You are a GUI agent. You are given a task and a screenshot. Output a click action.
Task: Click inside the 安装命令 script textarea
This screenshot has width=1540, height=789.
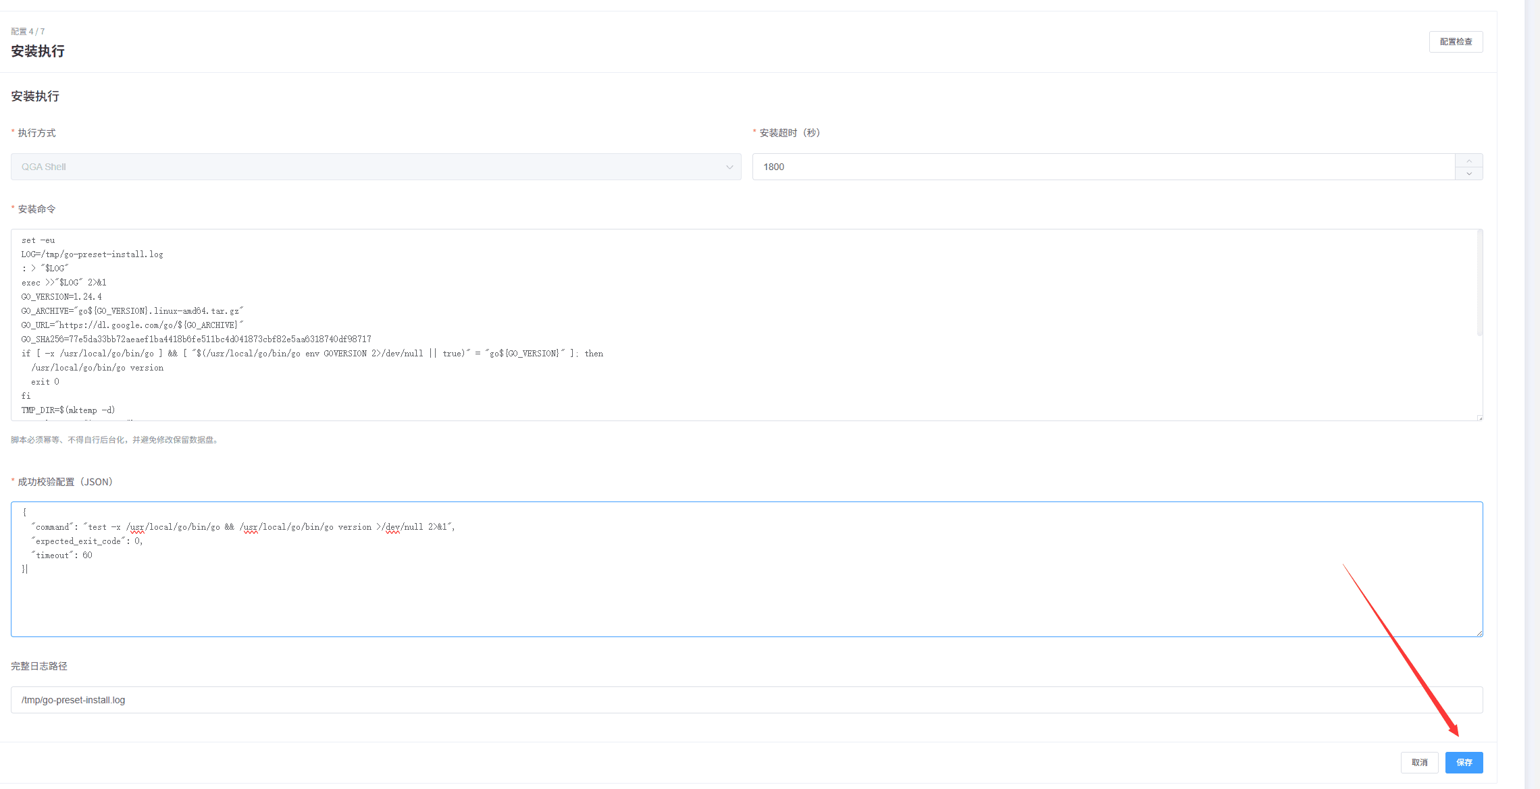point(746,325)
